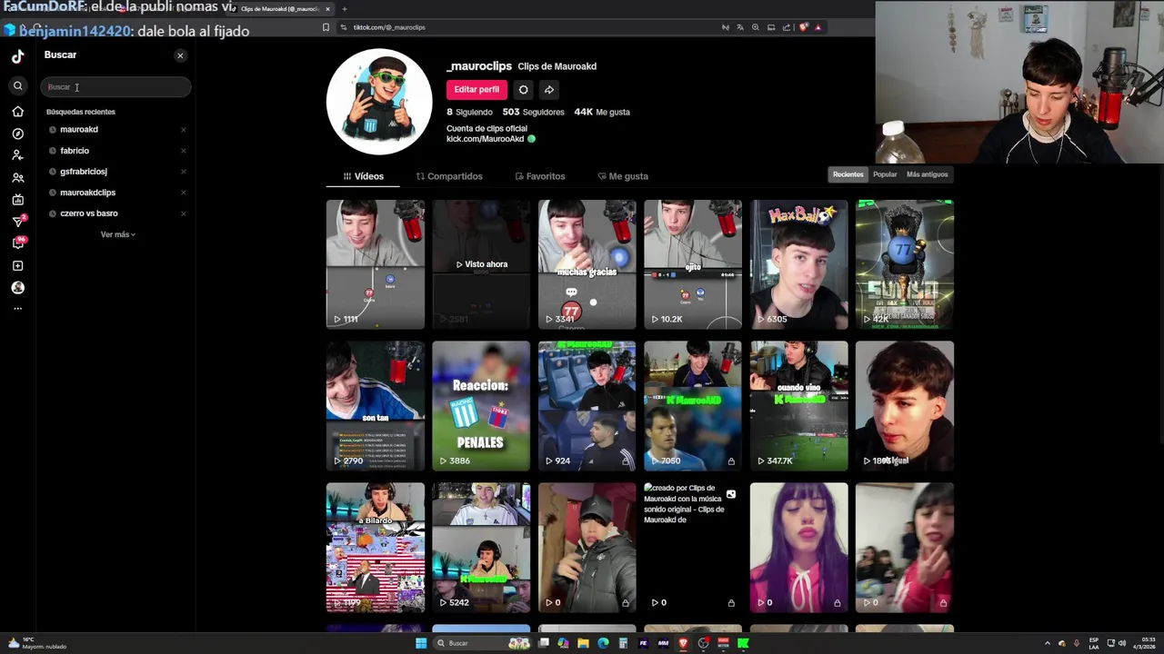1164x654 pixels.
Task: Open File Explorer from taskbar
Action: pos(583,643)
